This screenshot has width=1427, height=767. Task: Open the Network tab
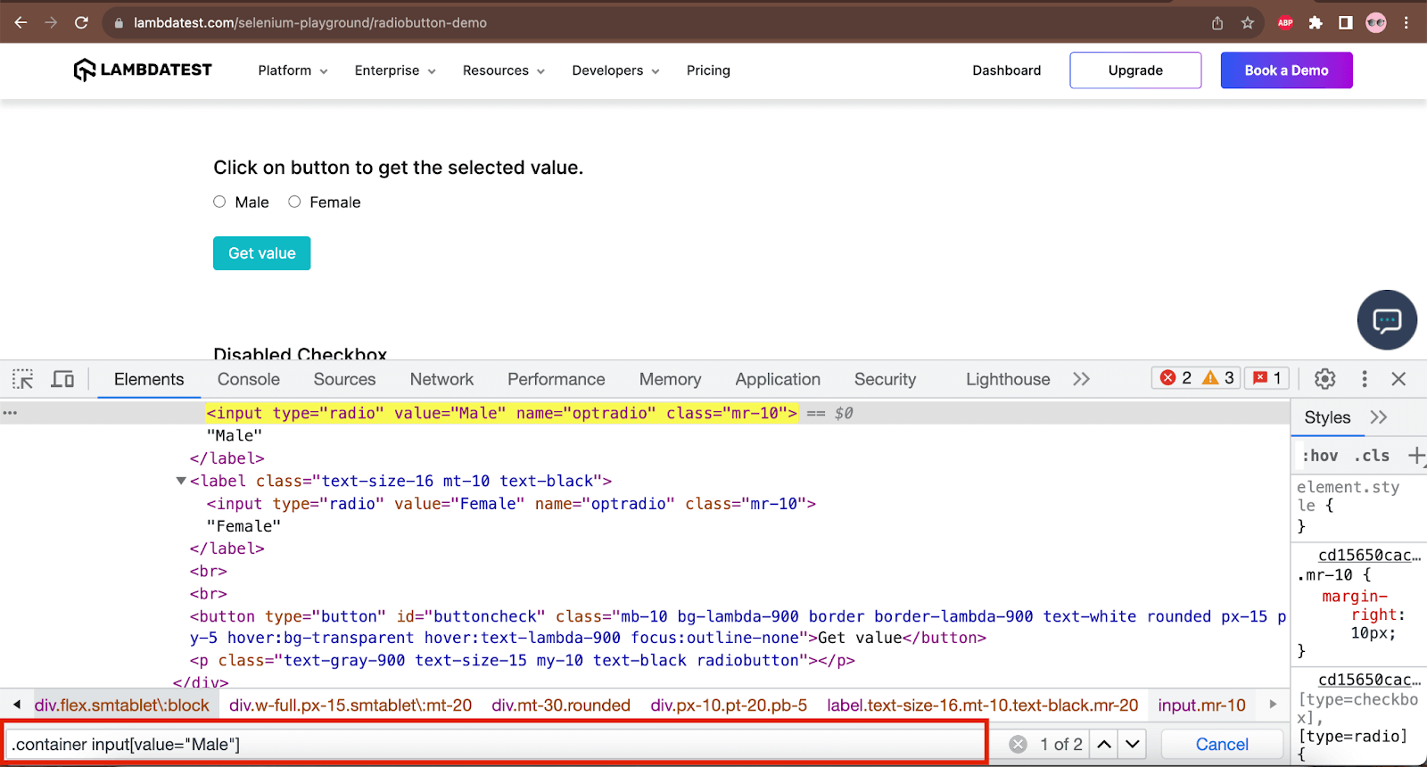[441, 379]
